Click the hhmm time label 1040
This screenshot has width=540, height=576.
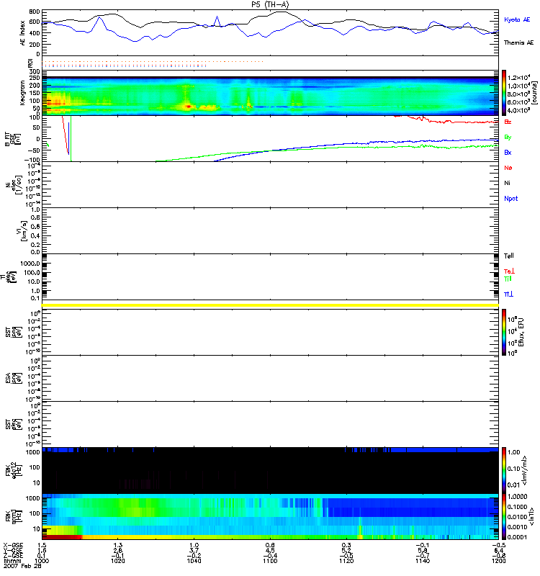pos(194,561)
